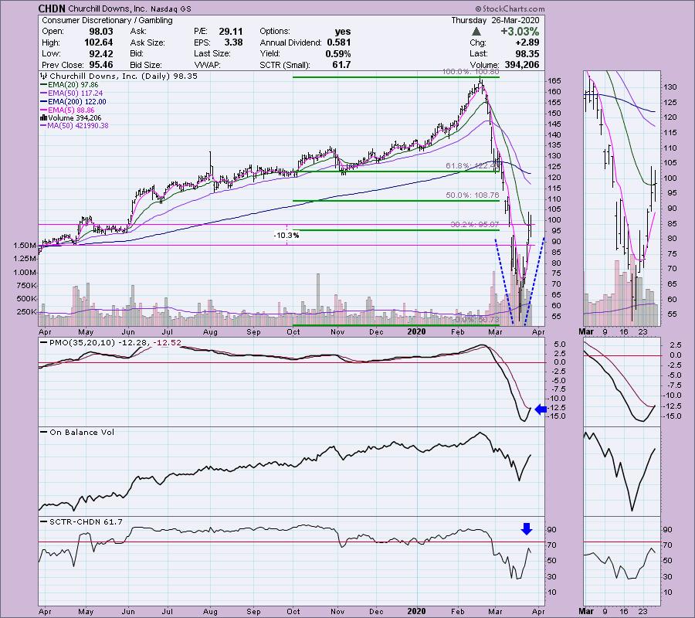
Task: Click the +3.03% percent change
Action: (520, 32)
